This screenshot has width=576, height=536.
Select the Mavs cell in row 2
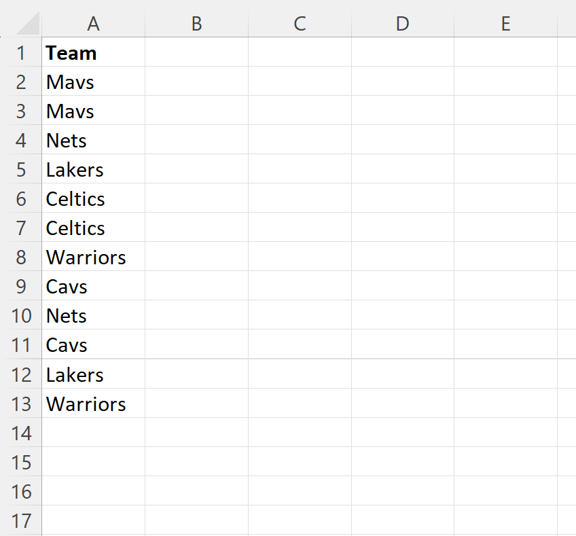(93, 82)
